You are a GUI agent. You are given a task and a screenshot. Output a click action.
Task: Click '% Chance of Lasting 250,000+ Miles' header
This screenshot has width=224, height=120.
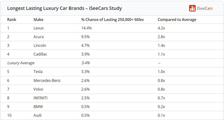(x=113, y=19)
